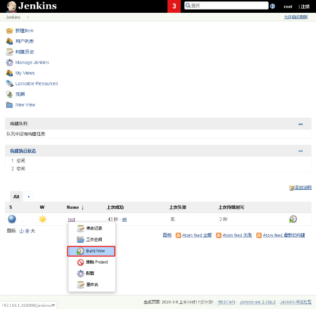Click RSS icon for Atom feed 最新的构建
The image size is (316, 311).
pos(259,235)
